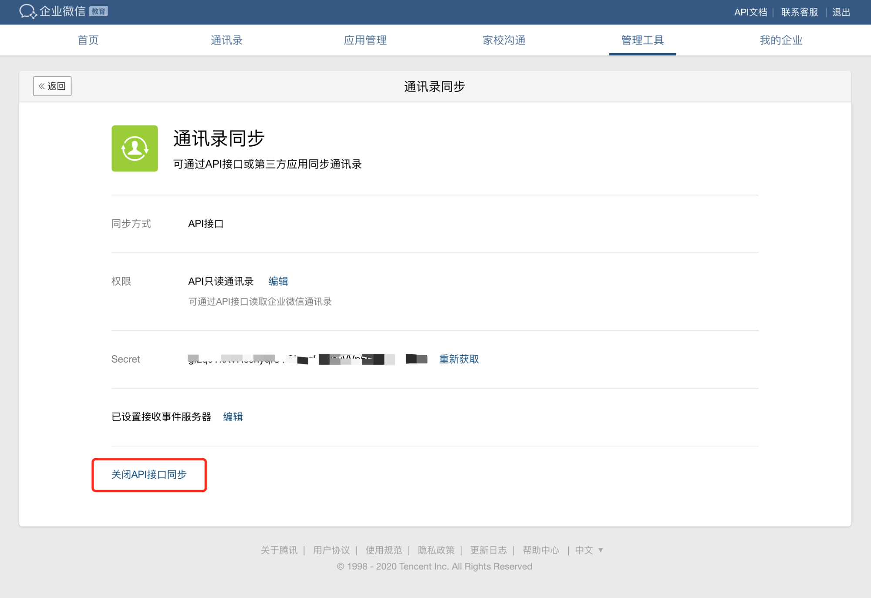Open the 首页 tab
Image resolution: width=871 pixels, height=598 pixels.
[x=88, y=40]
